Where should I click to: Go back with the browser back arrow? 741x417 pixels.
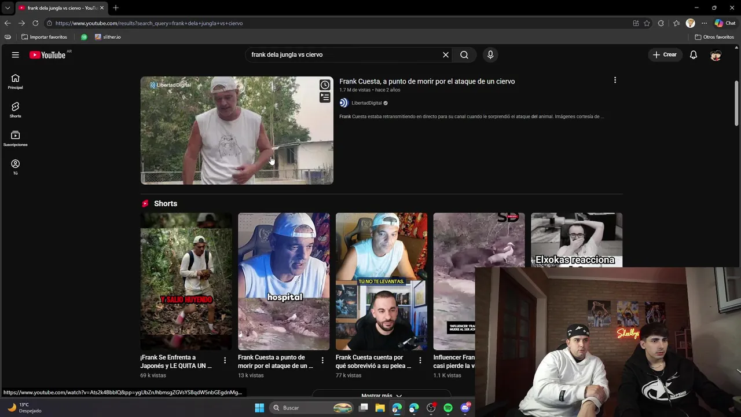(x=8, y=23)
